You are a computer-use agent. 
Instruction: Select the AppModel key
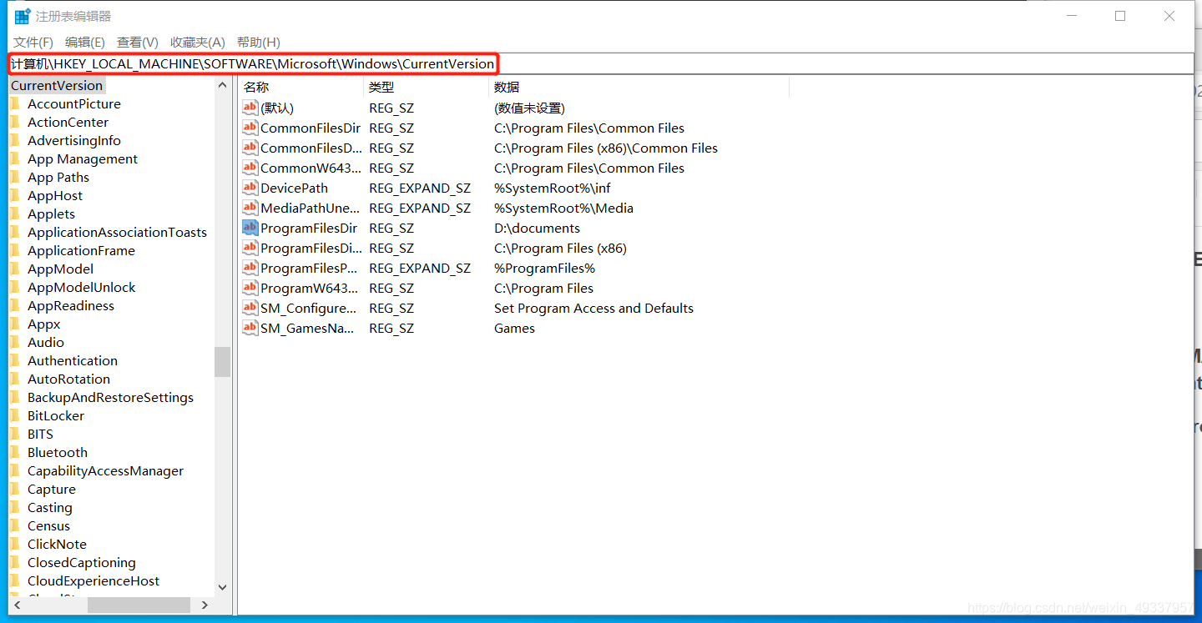click(60, 269)
